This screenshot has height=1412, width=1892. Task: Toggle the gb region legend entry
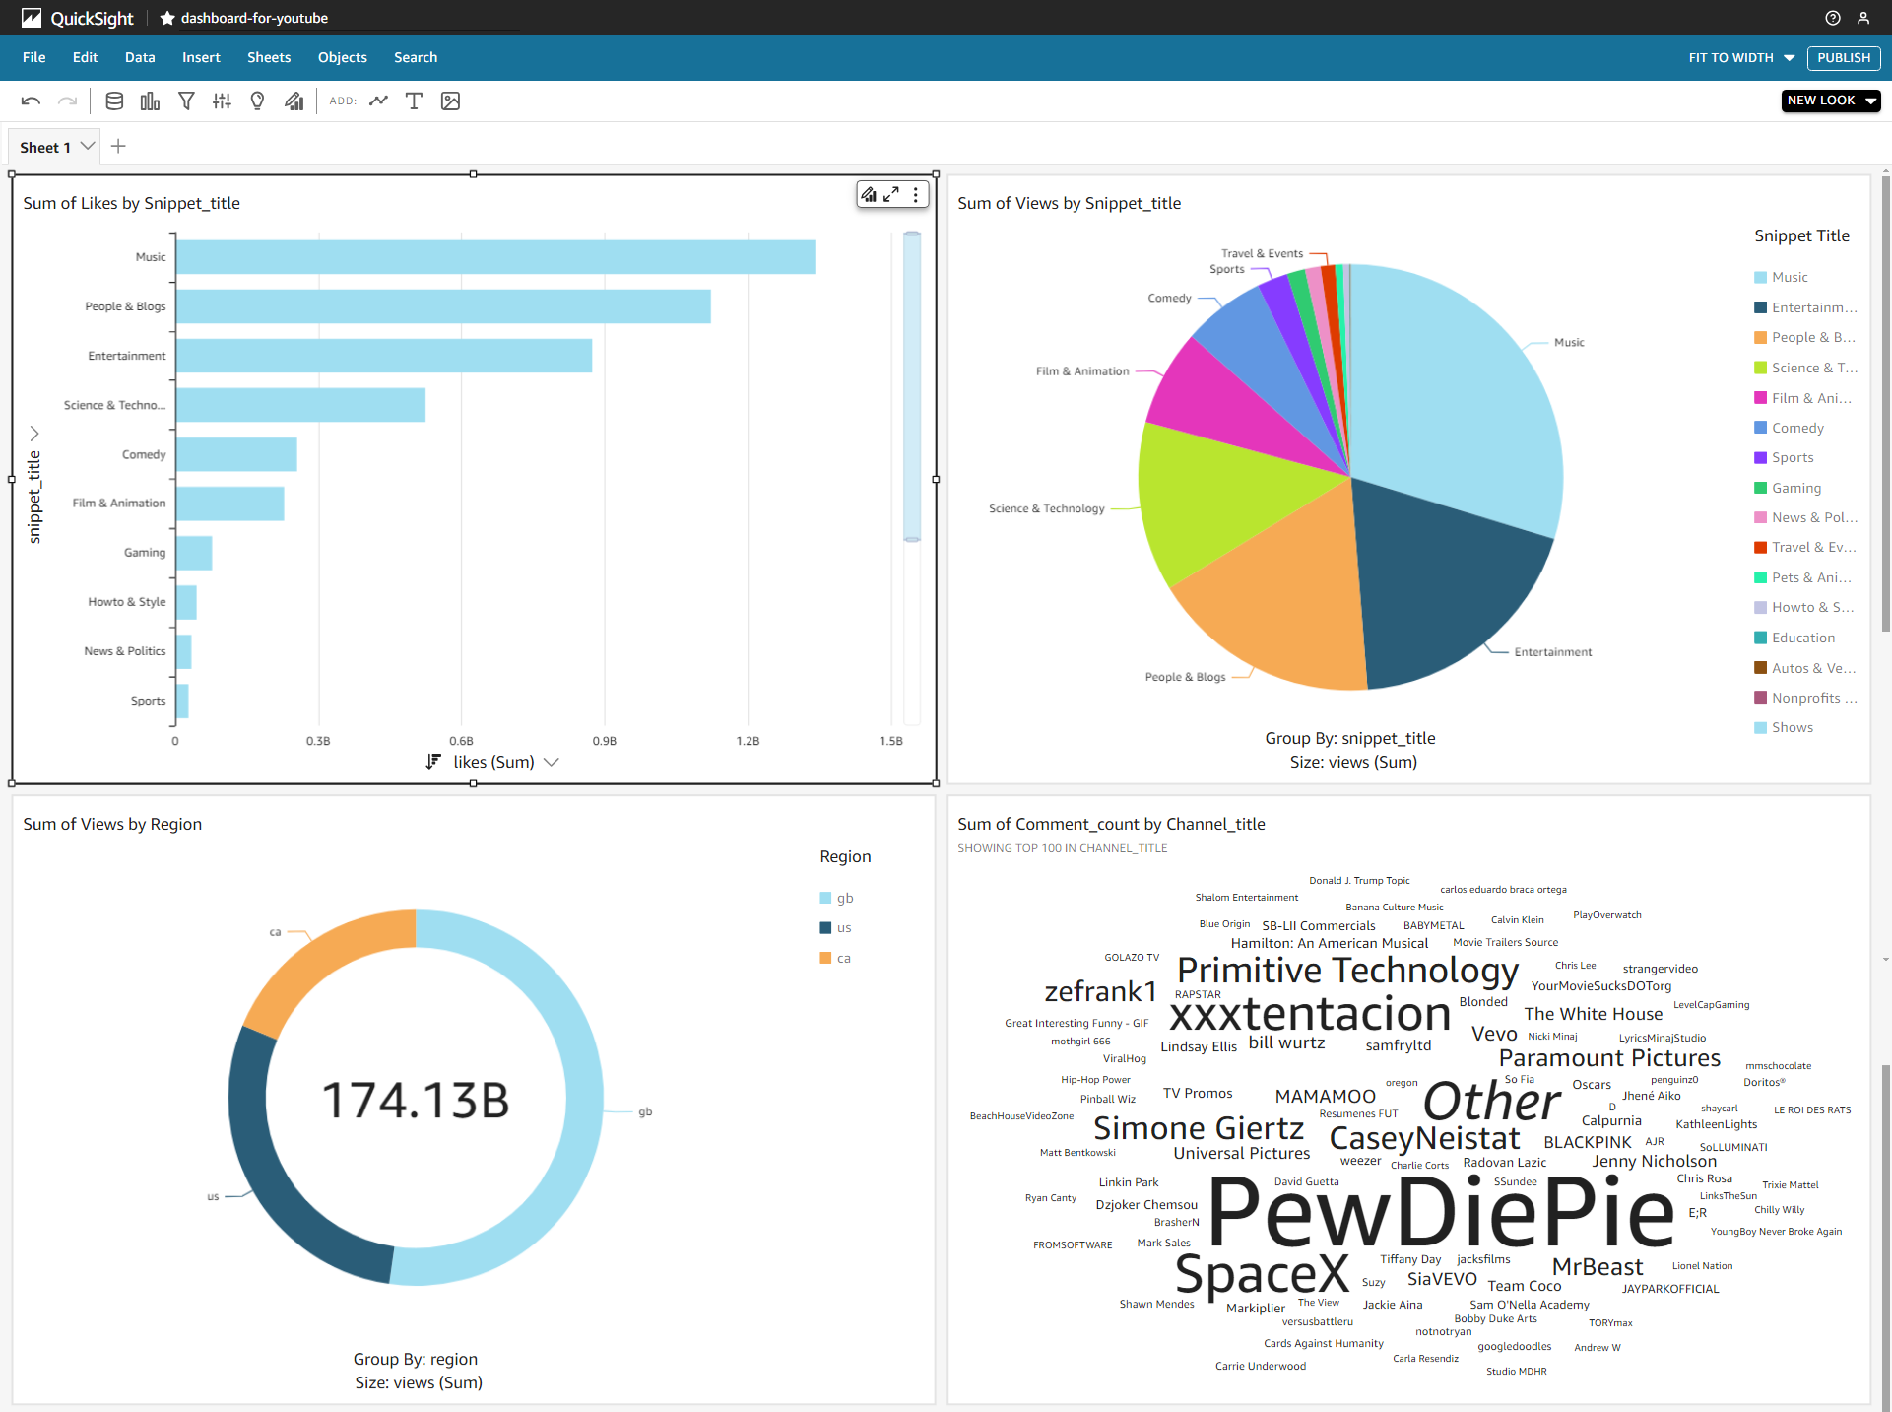click(x=844, y=898)
